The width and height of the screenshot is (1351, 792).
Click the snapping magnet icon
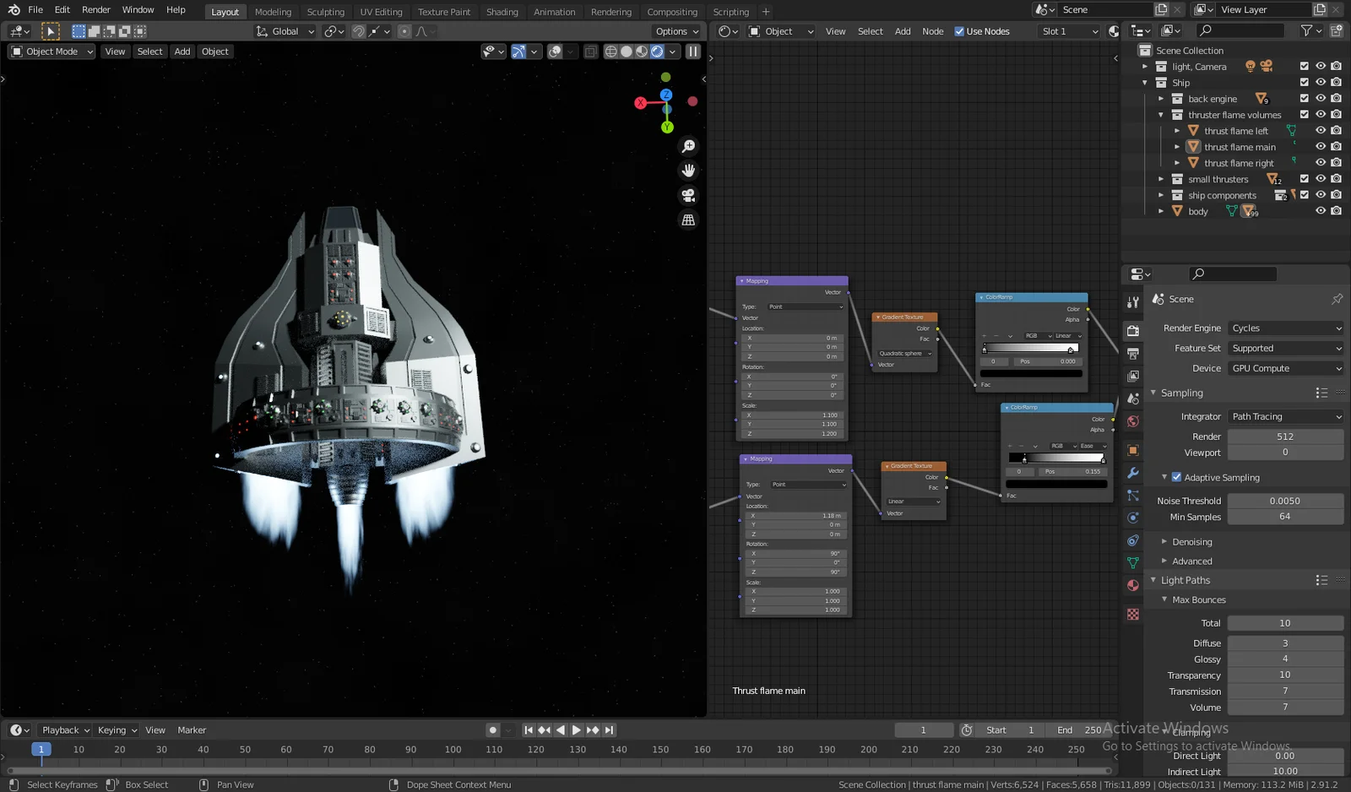pos(359,31)
